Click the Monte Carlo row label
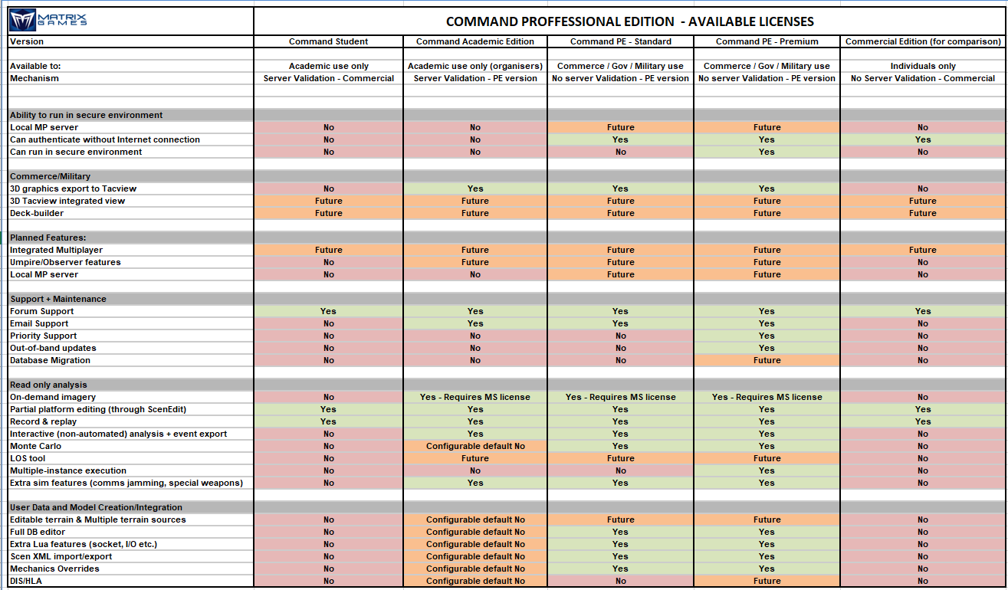The width and height of the screenshot is (1008, 590). (35, 446)
